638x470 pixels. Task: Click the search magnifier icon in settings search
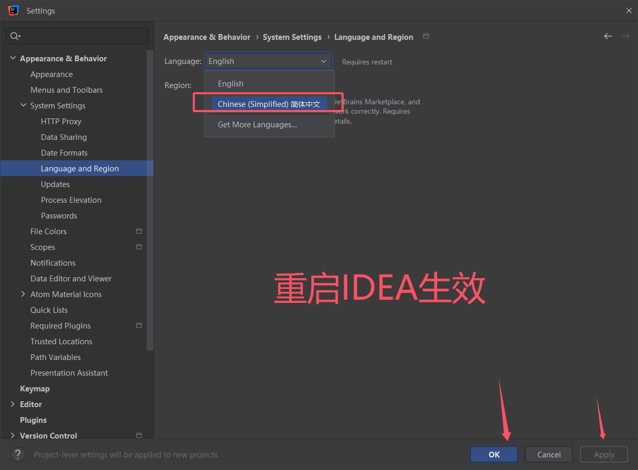pos(15,36)
